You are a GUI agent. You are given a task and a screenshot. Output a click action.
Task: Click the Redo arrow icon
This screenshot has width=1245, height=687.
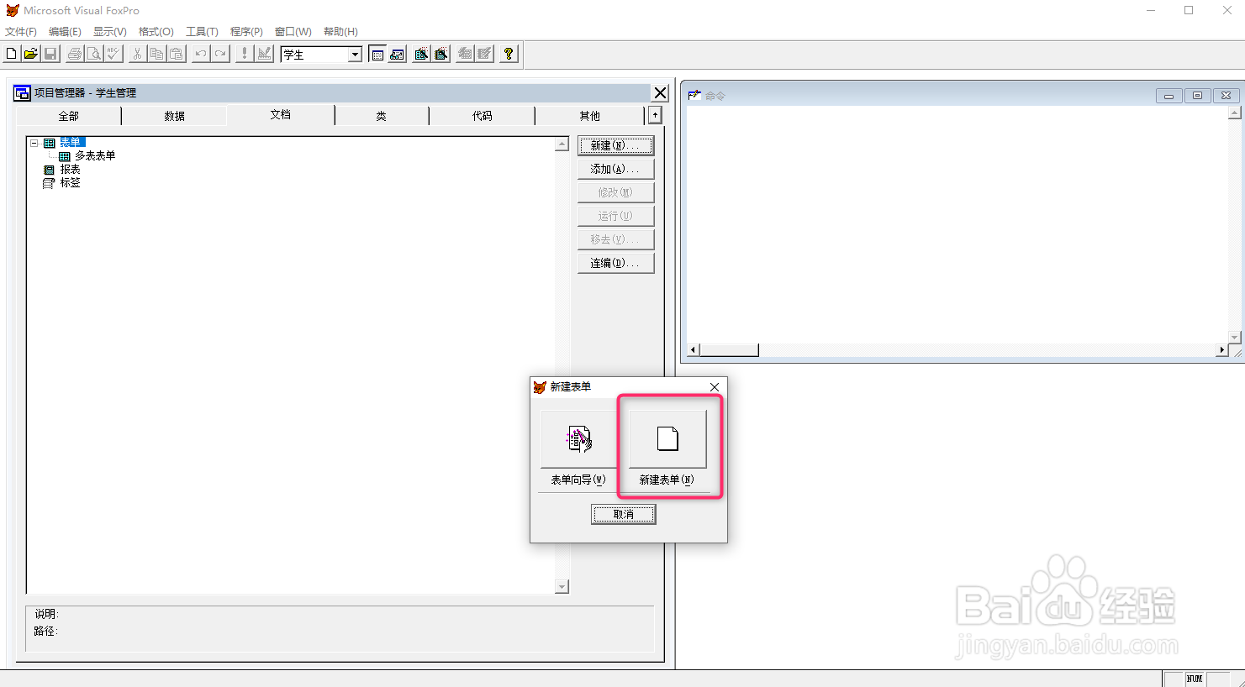pos(220,54)
